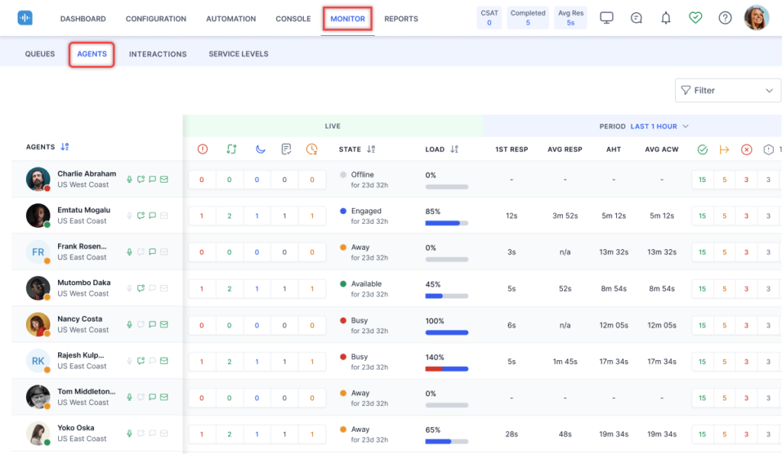Image resolution: width=782 pixels, height=454 pixels.
Task: Toggle Emtatu Mogalu's microphone monitoring icon
Action: (x=129, y=215)
